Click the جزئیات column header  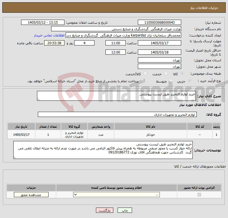(31, 188)
